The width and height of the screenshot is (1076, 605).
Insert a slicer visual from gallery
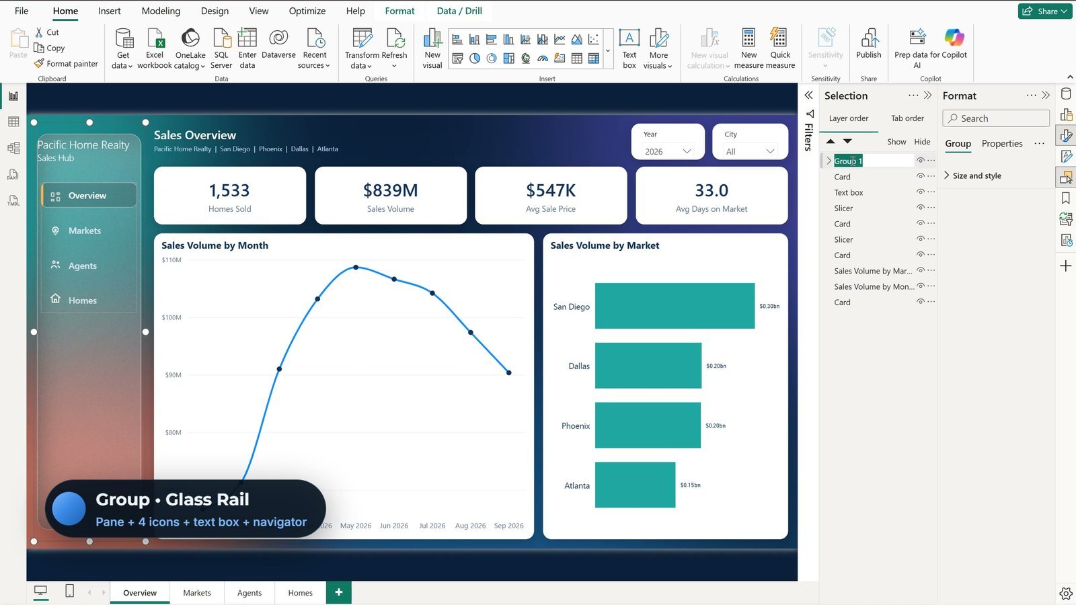pos(457,58)
